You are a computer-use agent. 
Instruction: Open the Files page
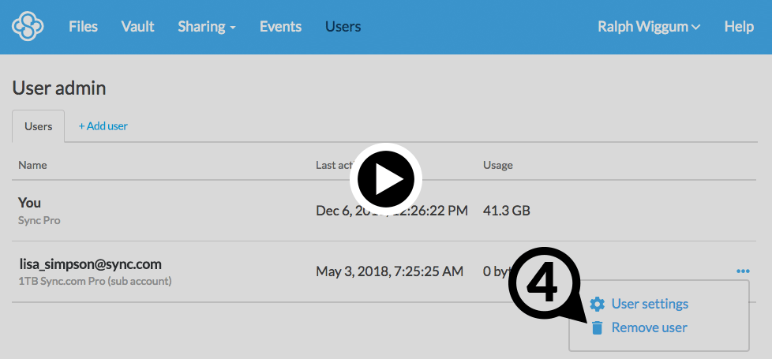click(83, 27)
